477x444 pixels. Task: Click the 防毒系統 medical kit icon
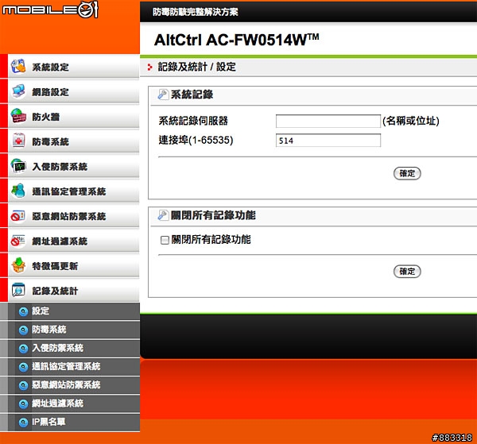18,141
